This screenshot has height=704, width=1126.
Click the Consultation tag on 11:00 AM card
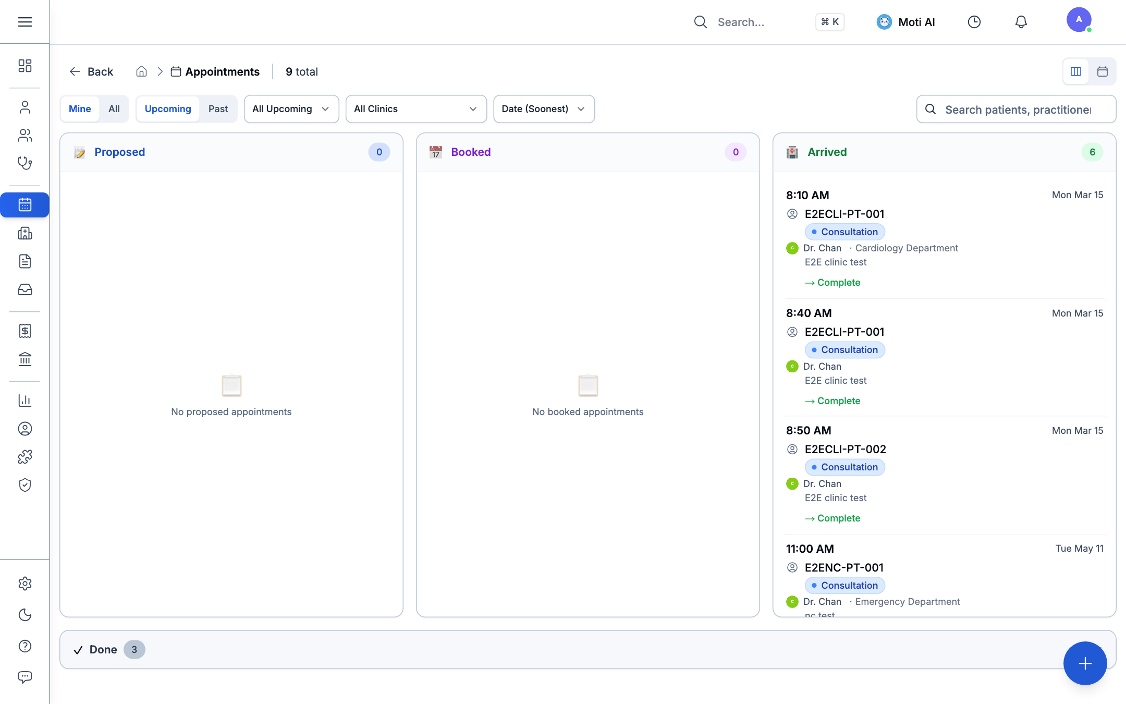[844, 585]
